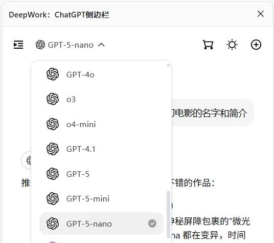Click the checkmark beside GPT-5-nano
274x243 pixels.
[x=152, y=224]
